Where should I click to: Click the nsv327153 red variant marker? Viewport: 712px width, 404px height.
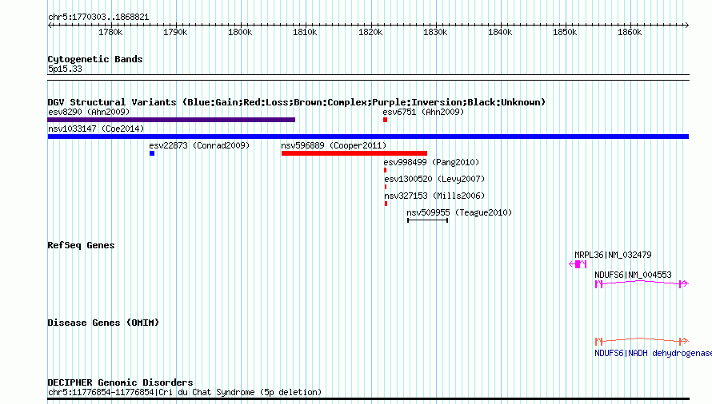(x=386, y=204)
